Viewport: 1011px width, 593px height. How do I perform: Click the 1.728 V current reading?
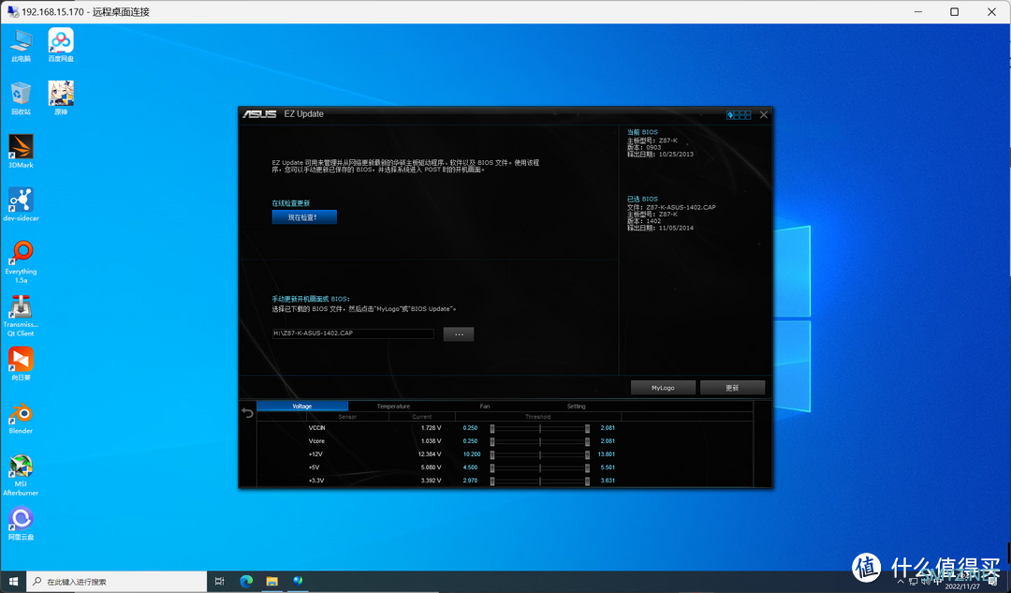click(x=432, y=428)
